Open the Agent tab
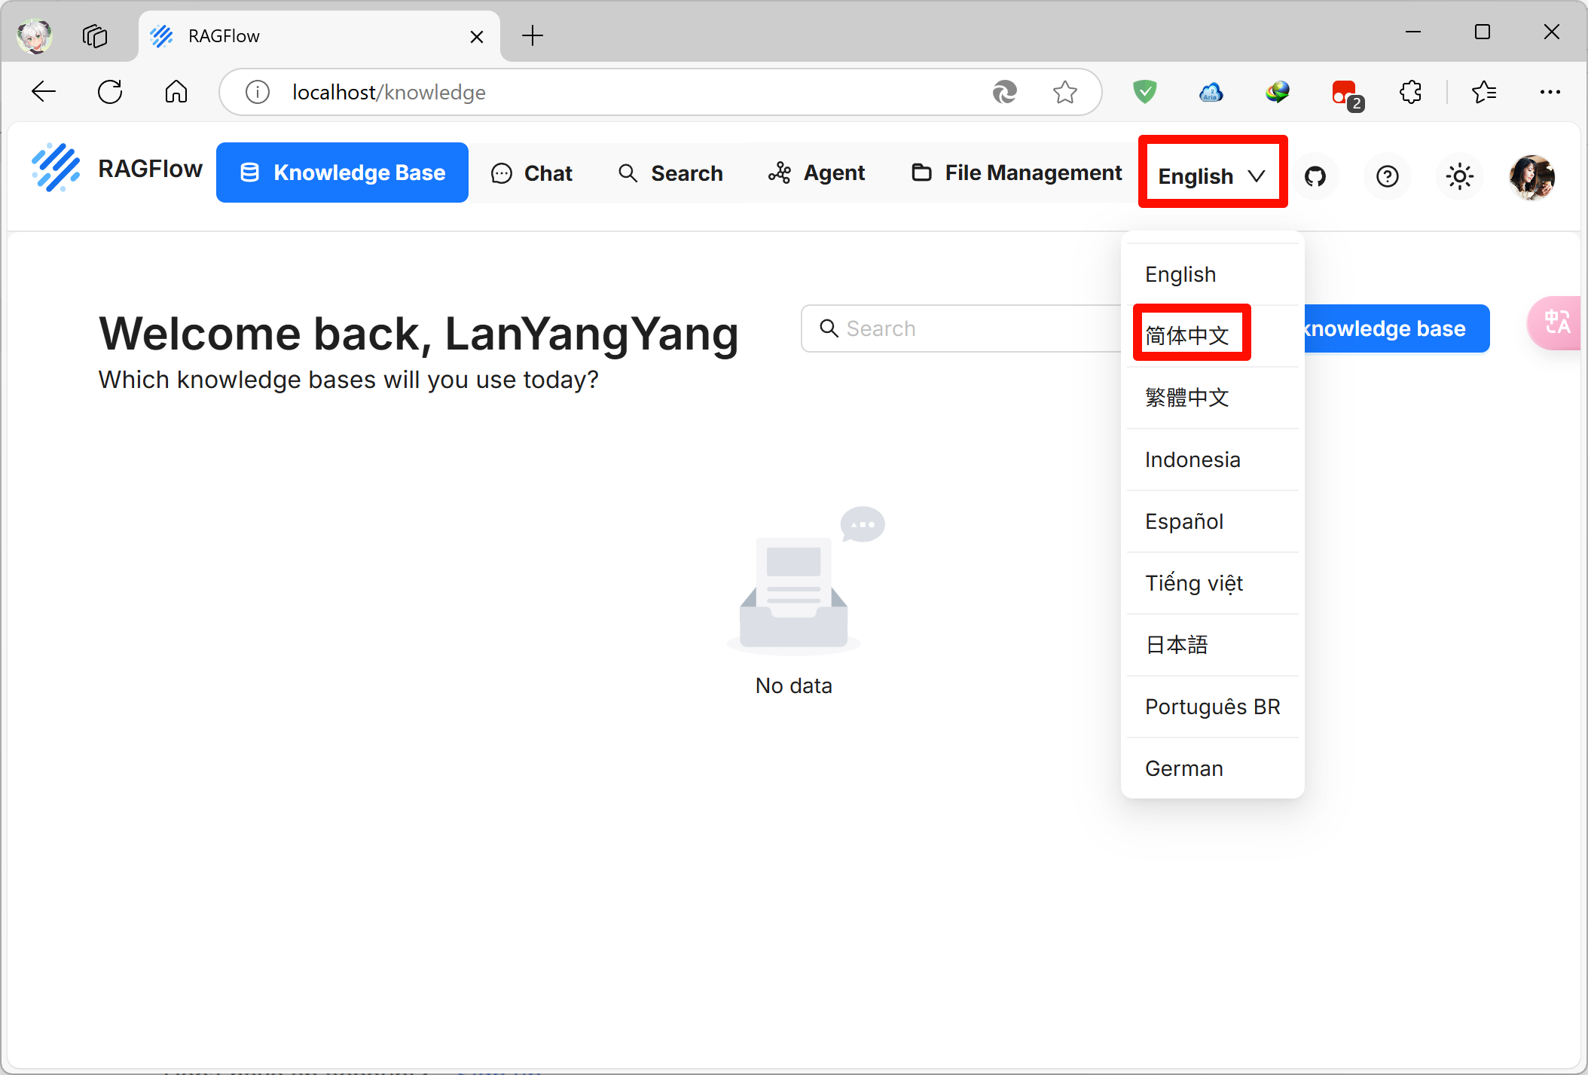 817,173
